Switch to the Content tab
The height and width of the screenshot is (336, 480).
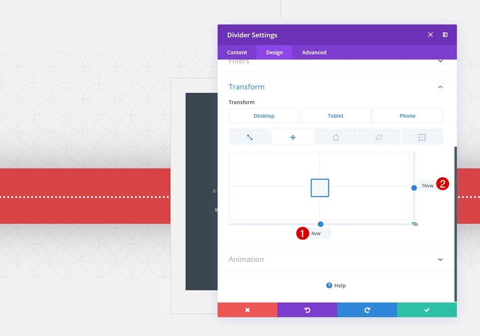click(237, 52)
